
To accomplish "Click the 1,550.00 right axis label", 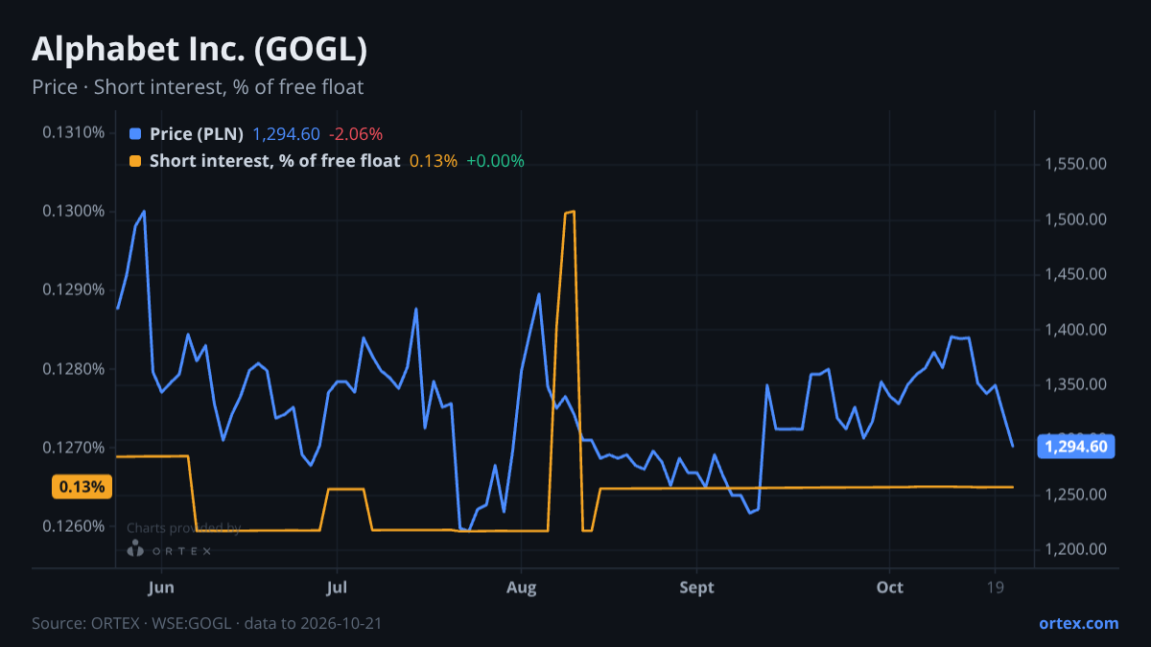I will click(x=1076, y=165).
